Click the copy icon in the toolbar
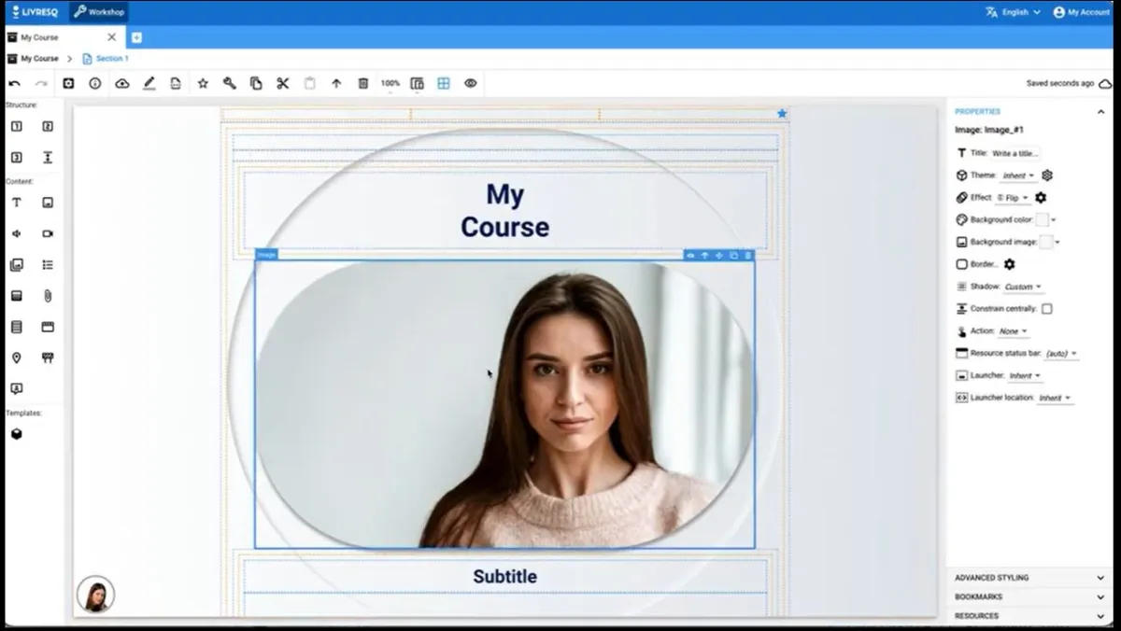The height and width of the screenshot is (631, 1121). [256, 83]
